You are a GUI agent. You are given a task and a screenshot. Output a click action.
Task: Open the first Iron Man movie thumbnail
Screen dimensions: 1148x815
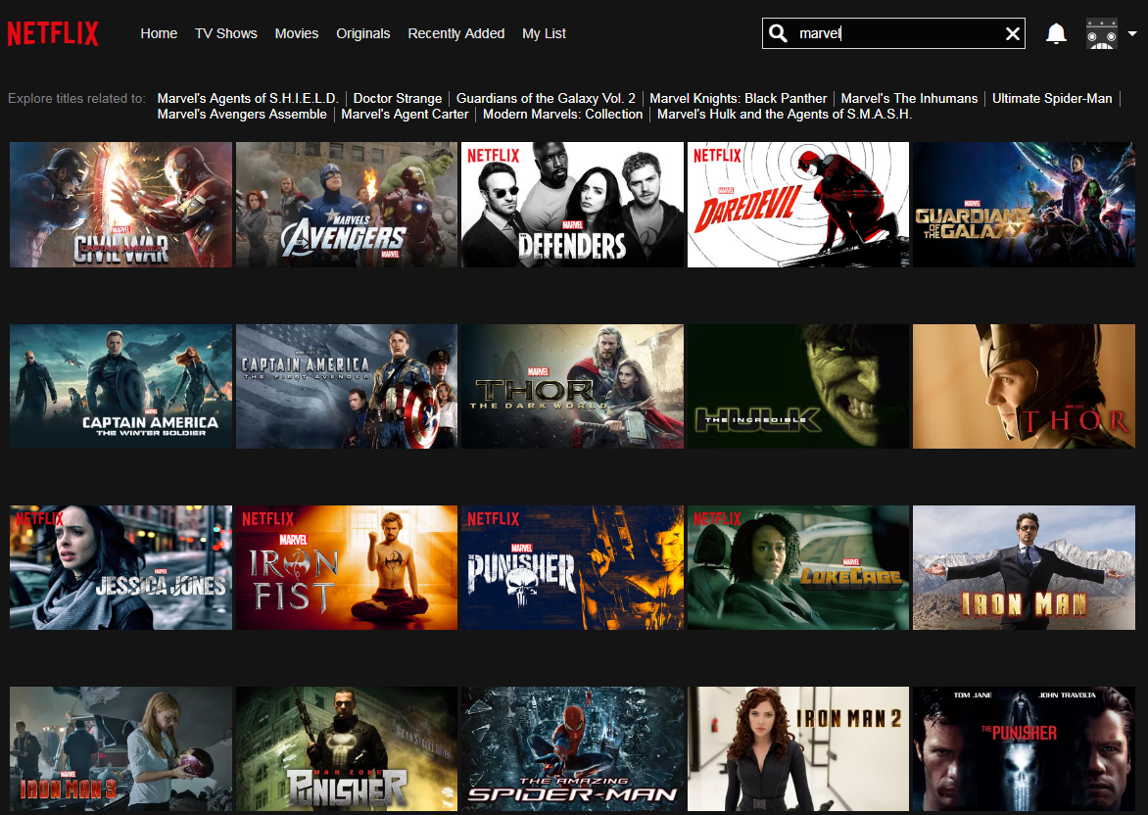(x=1025, y=567)
